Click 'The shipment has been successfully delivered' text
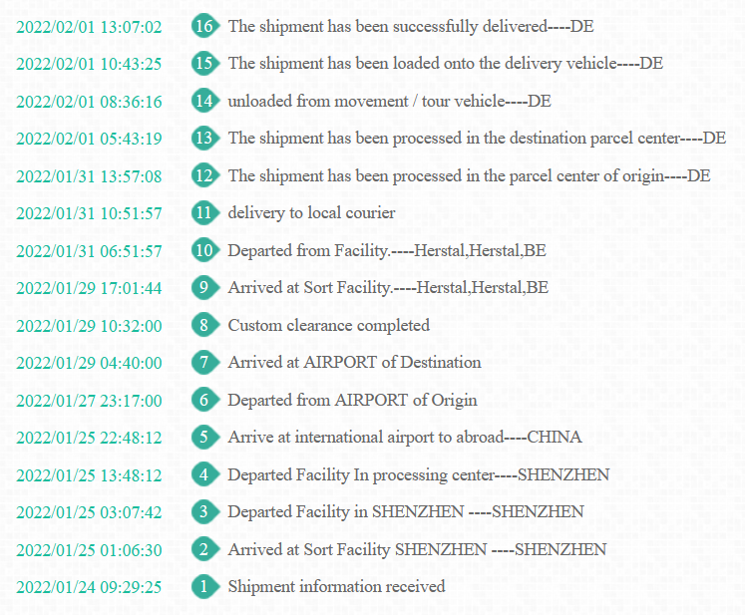 [x=388, y=26]
